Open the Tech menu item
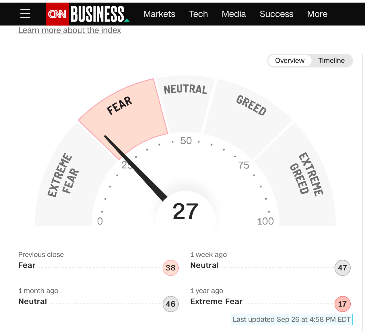This screenshot has height=331, width=365. click(x=198, y=14)
